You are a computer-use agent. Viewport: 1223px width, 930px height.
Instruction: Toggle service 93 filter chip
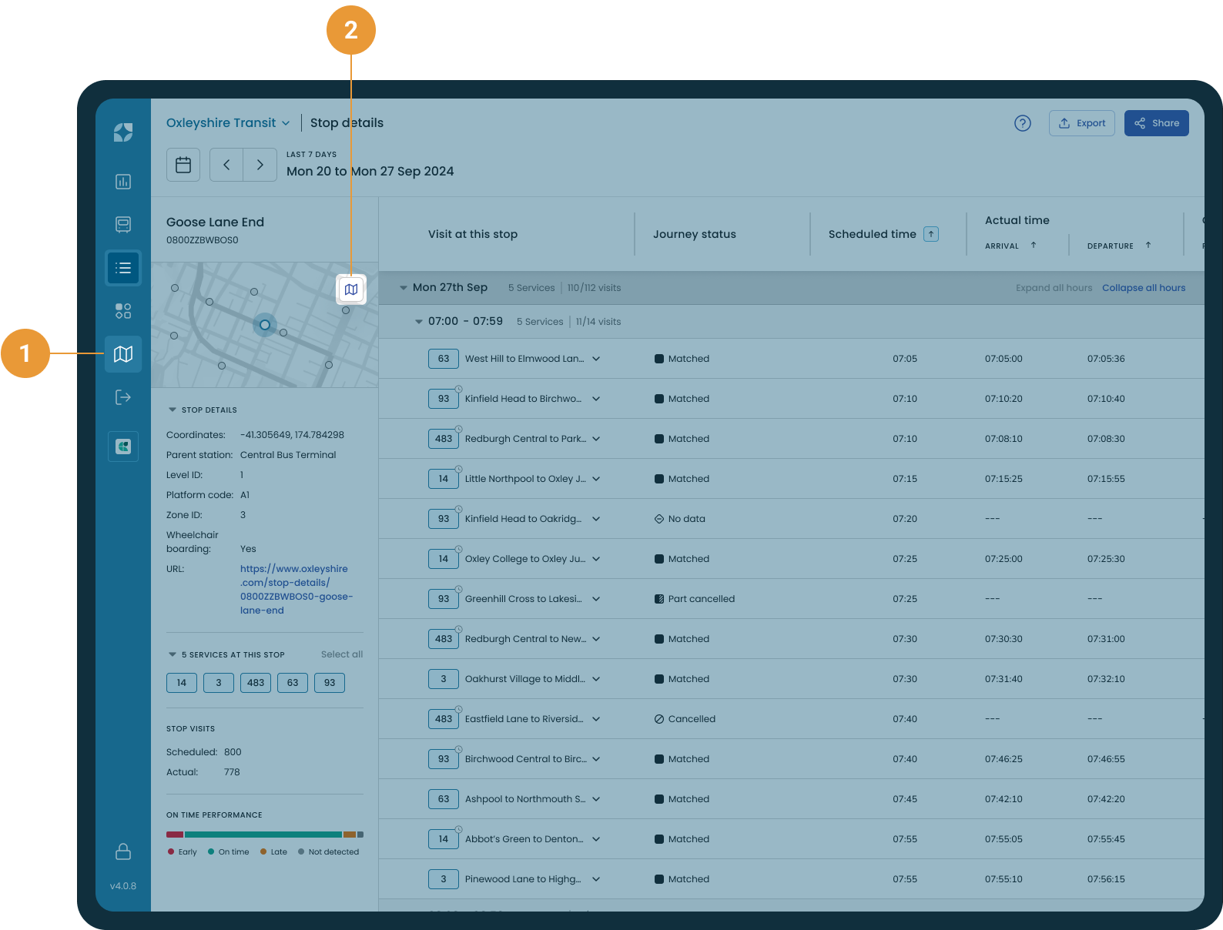(x=330, y=683)
